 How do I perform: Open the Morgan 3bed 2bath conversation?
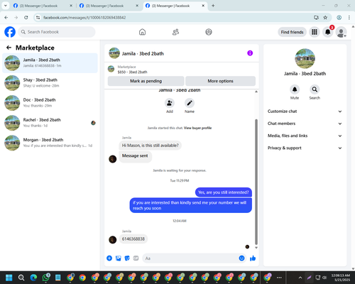click(50, 143)
